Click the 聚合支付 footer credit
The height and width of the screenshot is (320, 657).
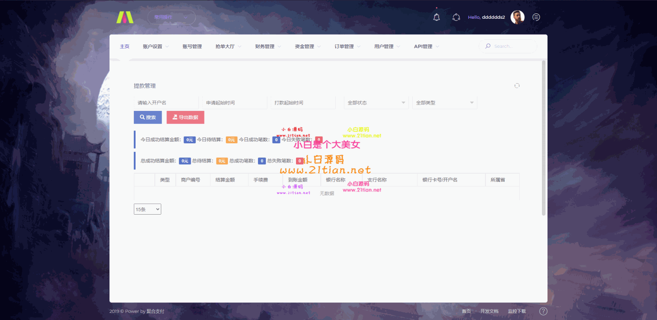(x=156, y=311)
